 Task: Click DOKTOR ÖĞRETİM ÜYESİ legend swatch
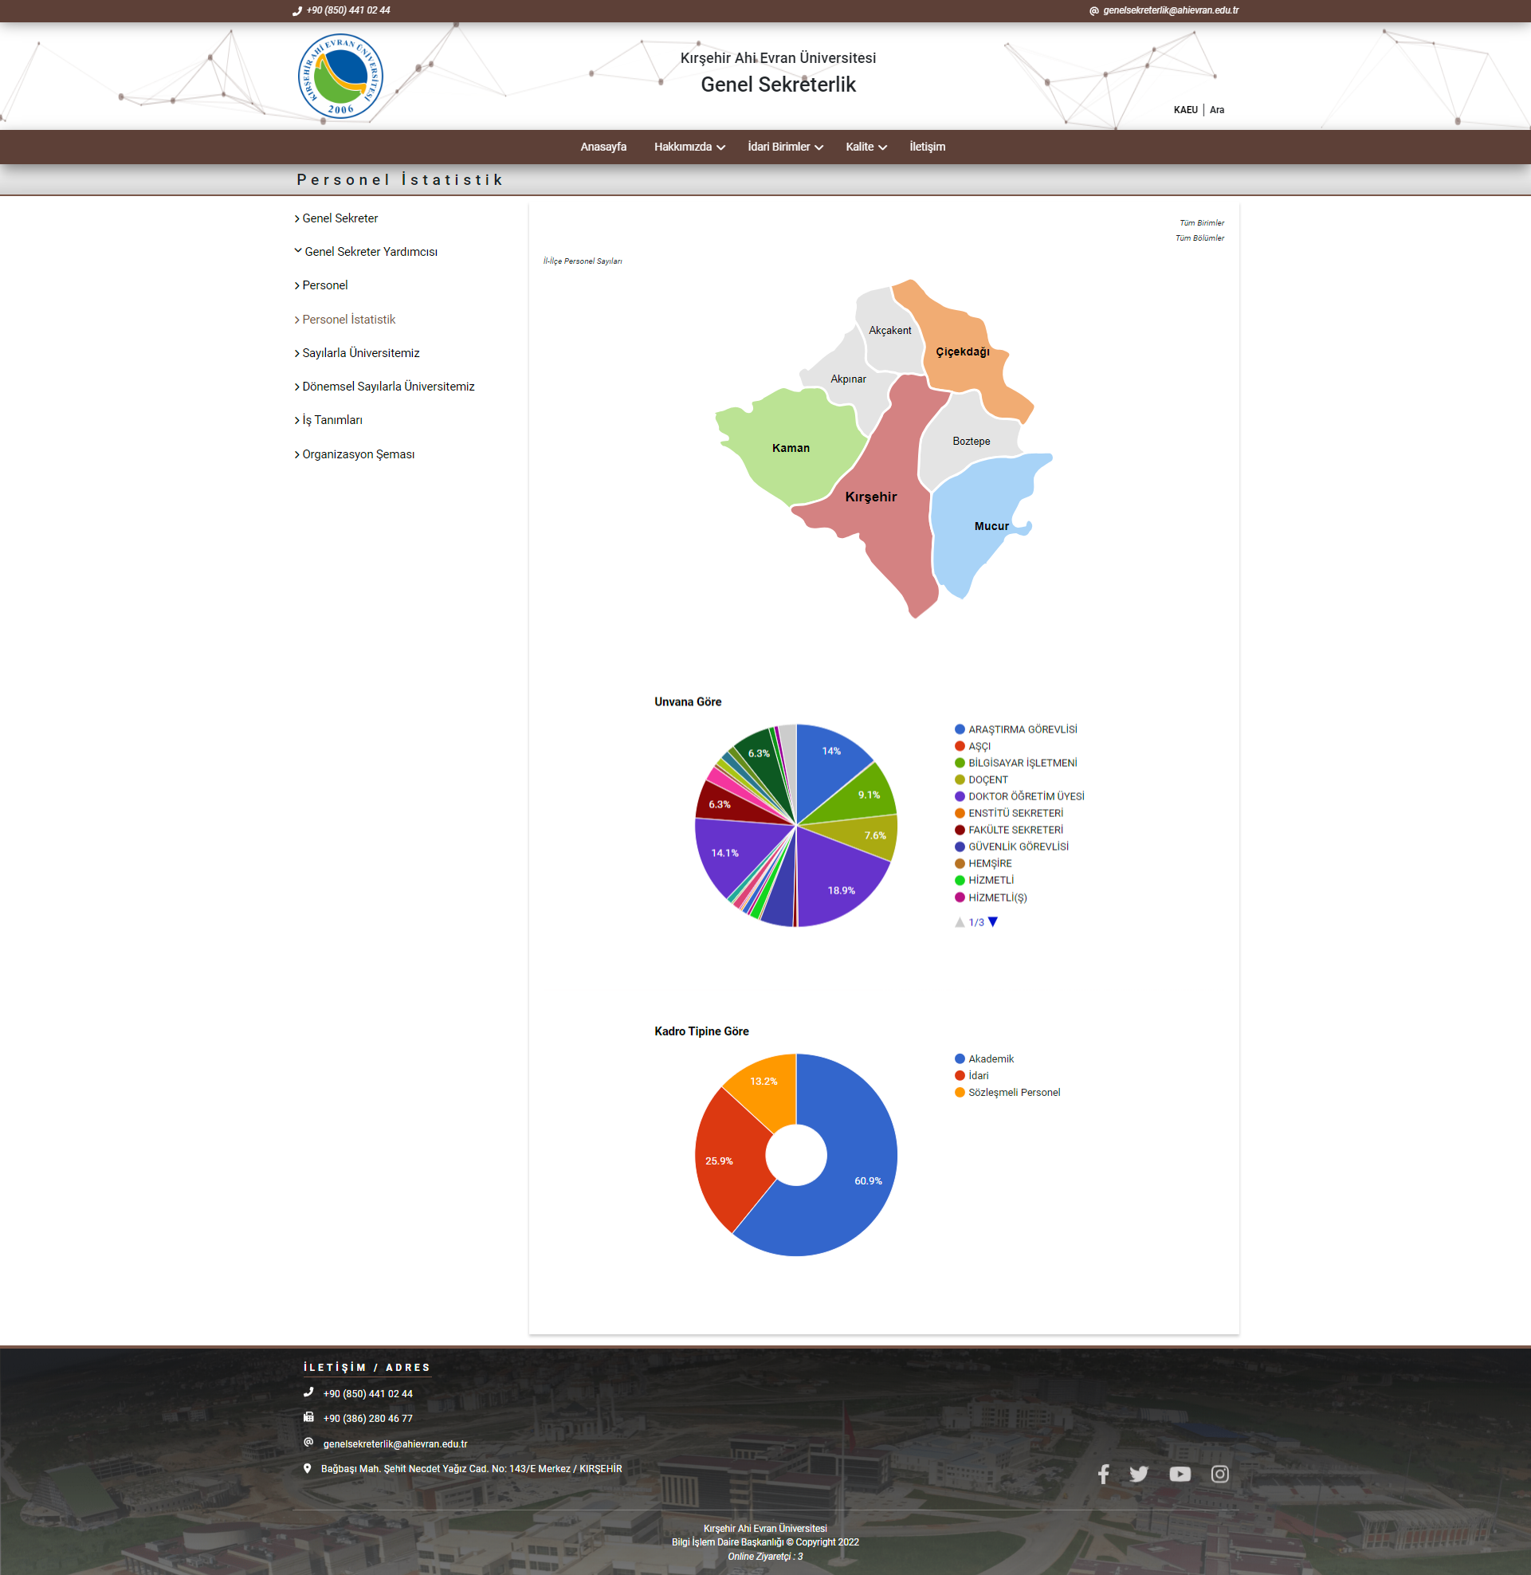click(x=960, y=796)
